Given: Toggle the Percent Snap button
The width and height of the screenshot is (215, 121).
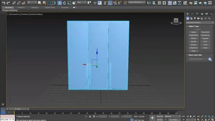Looking at the screenshot, I should click(x=115, y=3).
